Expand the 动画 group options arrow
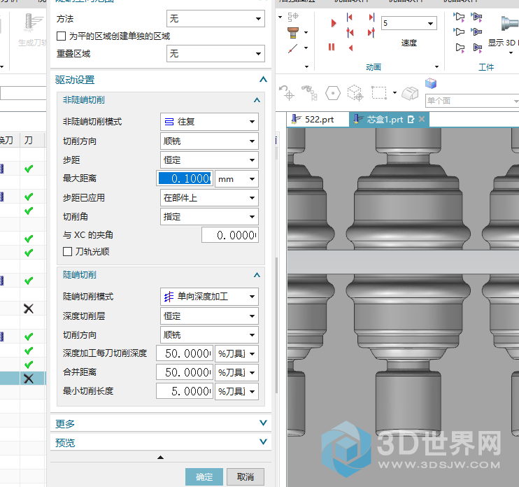 437,67
